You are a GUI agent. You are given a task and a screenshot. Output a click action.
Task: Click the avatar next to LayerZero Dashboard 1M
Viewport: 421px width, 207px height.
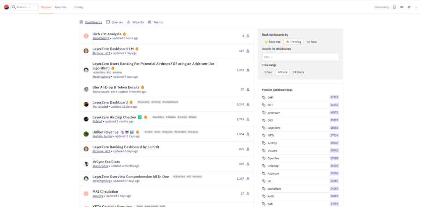86,51
